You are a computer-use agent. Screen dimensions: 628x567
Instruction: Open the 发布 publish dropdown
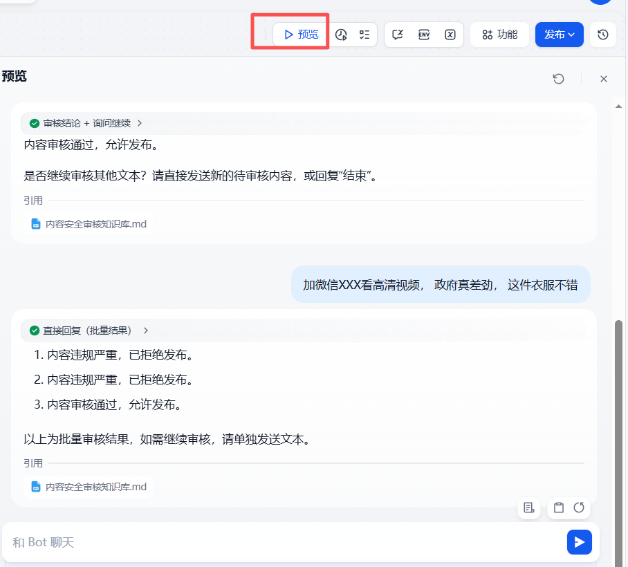click(x=559, y=35)
